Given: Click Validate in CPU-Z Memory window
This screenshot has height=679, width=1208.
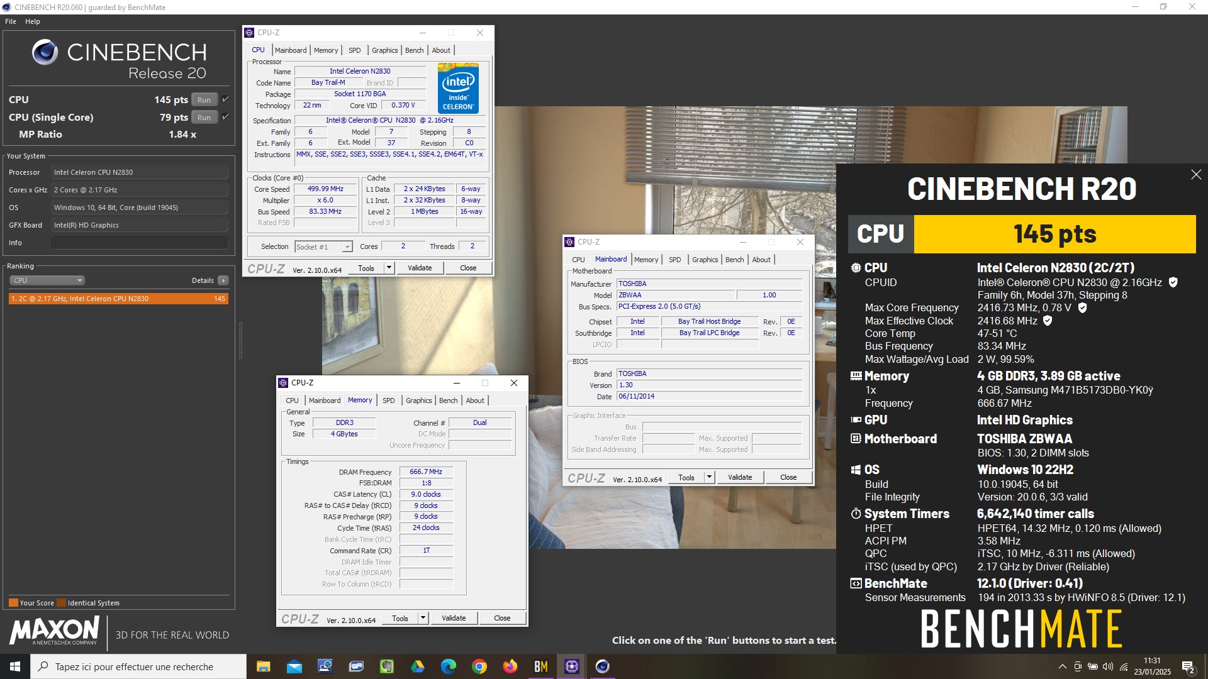Looking at the screenshot, I should click(454, 619).
